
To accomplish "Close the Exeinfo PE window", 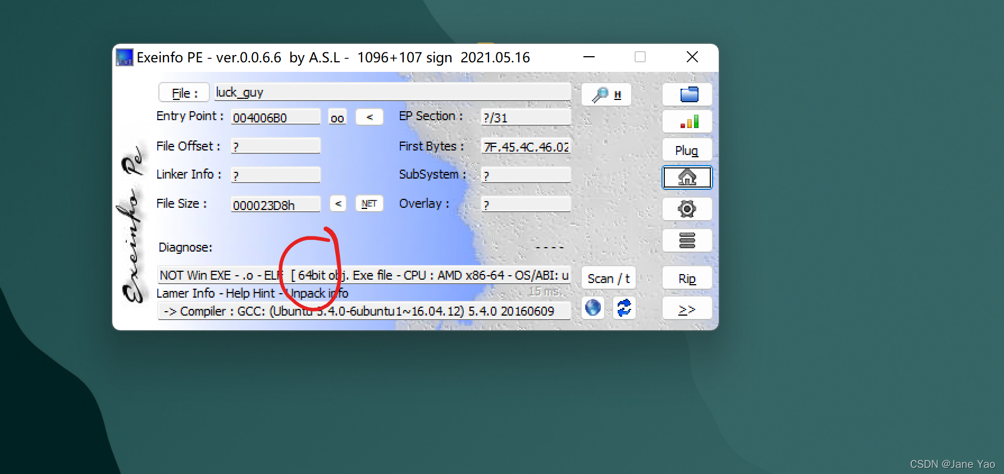I will click(692, 57).
